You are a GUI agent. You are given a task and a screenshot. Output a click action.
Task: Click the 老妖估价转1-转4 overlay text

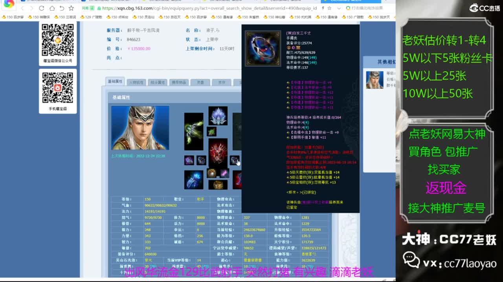point(444,40)
